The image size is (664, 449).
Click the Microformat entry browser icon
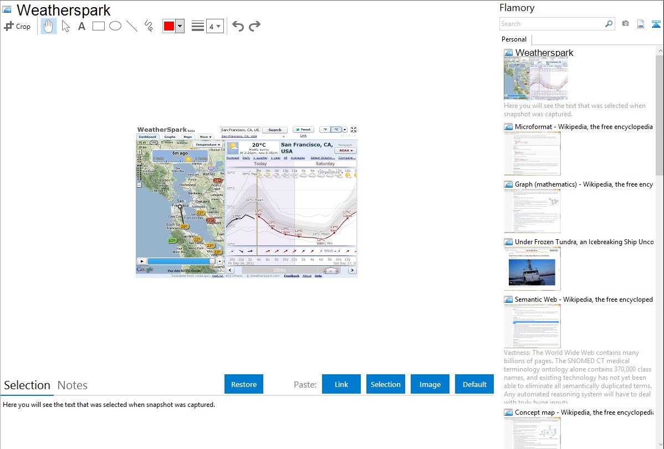coord(508,127)
